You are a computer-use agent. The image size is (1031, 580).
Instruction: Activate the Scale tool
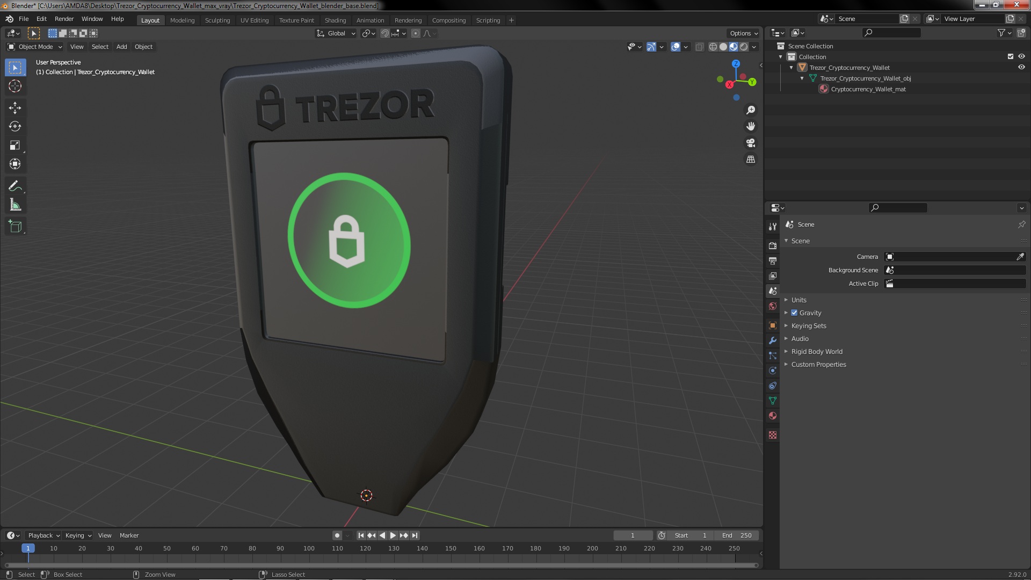tap(15, 146)
